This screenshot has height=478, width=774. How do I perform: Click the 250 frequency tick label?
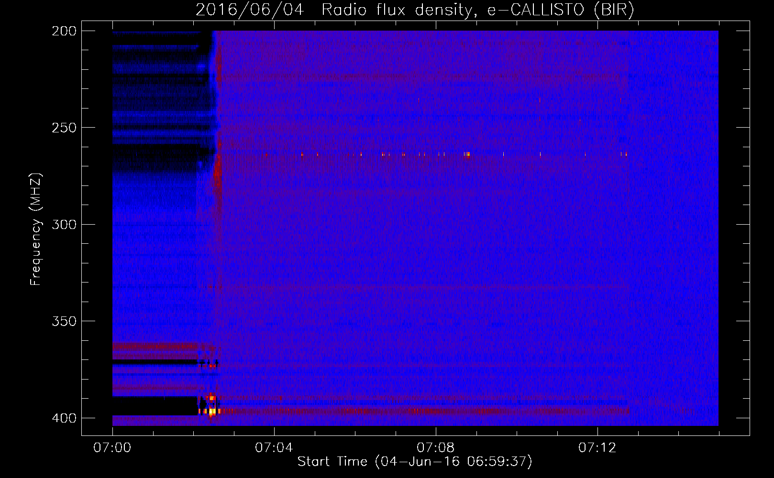(x=64, y=128)
